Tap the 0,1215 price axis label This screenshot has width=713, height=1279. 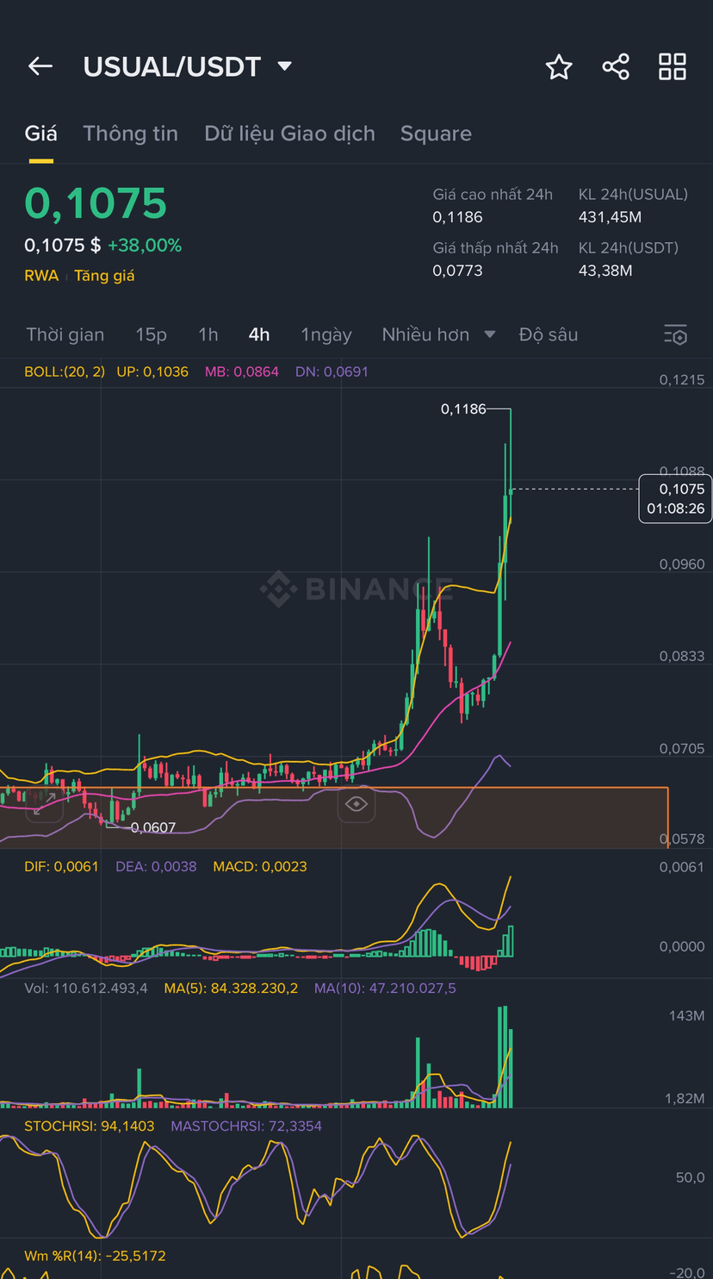pyautogui.click(x=681, y=380)
